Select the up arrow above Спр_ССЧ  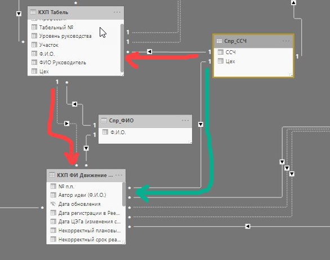[293, 2]
